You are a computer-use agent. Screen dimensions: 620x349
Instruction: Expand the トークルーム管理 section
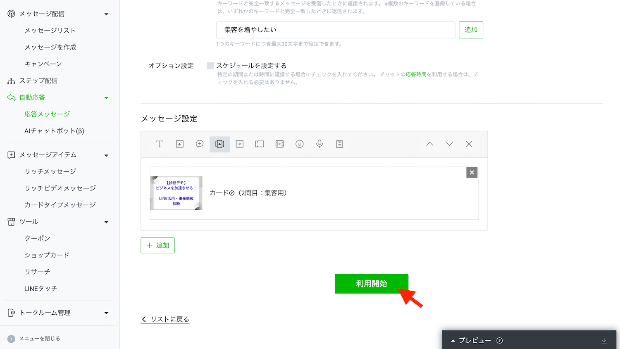coord(106,313)
